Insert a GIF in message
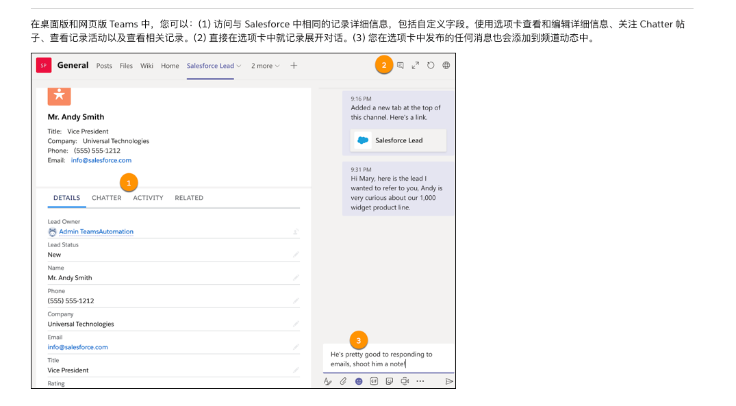This screenshot has height=406, width=736. [374, 381]
